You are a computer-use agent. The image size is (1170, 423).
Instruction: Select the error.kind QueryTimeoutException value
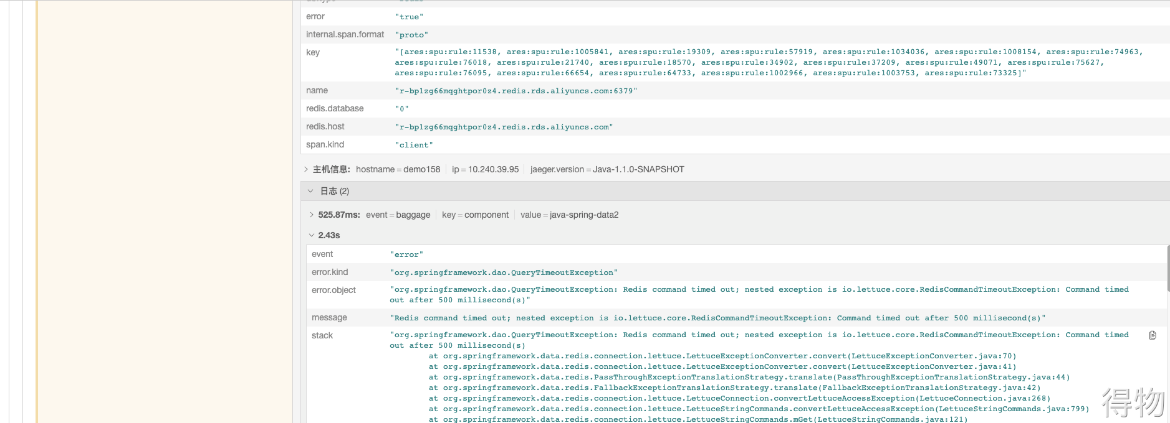tap(504, 272)
